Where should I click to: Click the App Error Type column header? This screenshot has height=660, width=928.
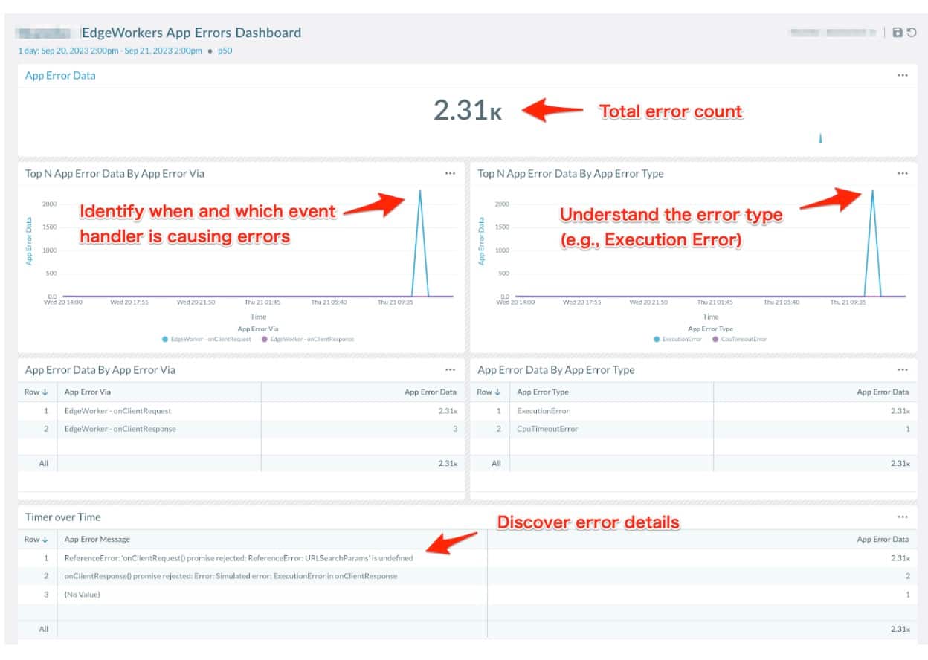tap(542, 392)
